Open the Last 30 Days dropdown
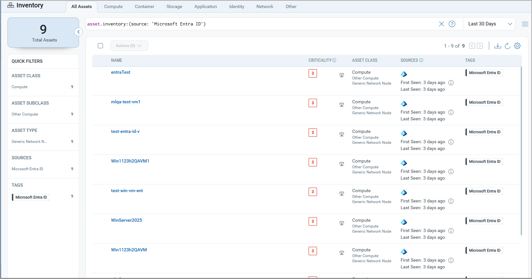The image size is (532, 279). click(x=489, y=24)
